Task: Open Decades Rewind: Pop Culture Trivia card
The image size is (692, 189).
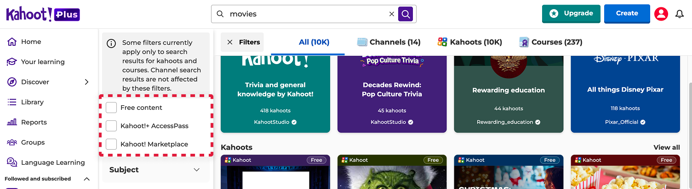Action: click(392, 94)
